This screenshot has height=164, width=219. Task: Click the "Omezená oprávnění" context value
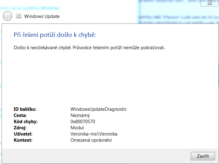(x=91, y=140)
